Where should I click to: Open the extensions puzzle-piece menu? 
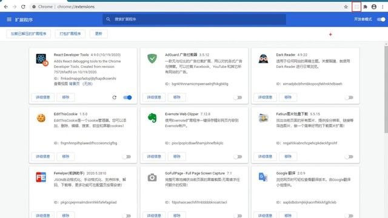coord(365,7)
